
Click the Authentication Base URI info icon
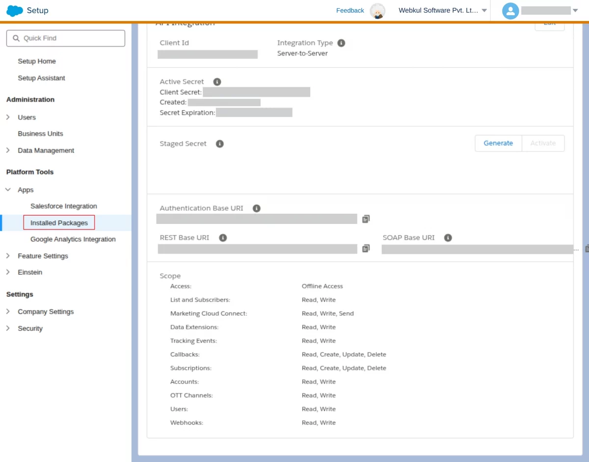(x=256, y=208)
